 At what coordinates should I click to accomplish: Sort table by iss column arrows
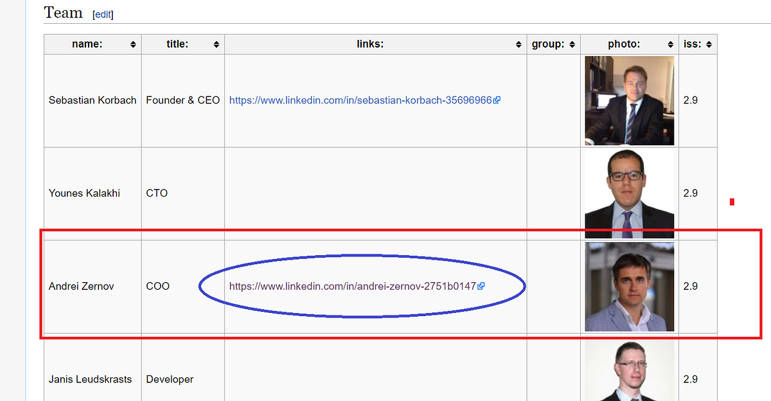tap(709, 44)
